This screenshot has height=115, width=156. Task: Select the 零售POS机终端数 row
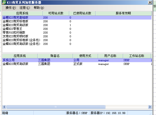pos(77,33)
